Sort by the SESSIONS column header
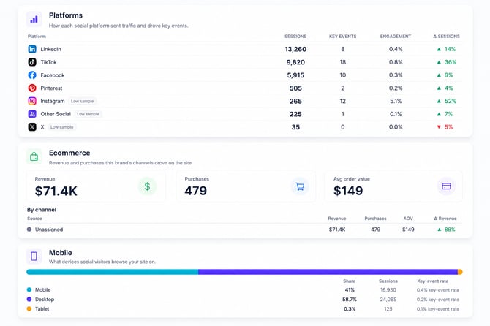Image resolution: width=490 pixels, height=326 pixels. pos(295,37)
